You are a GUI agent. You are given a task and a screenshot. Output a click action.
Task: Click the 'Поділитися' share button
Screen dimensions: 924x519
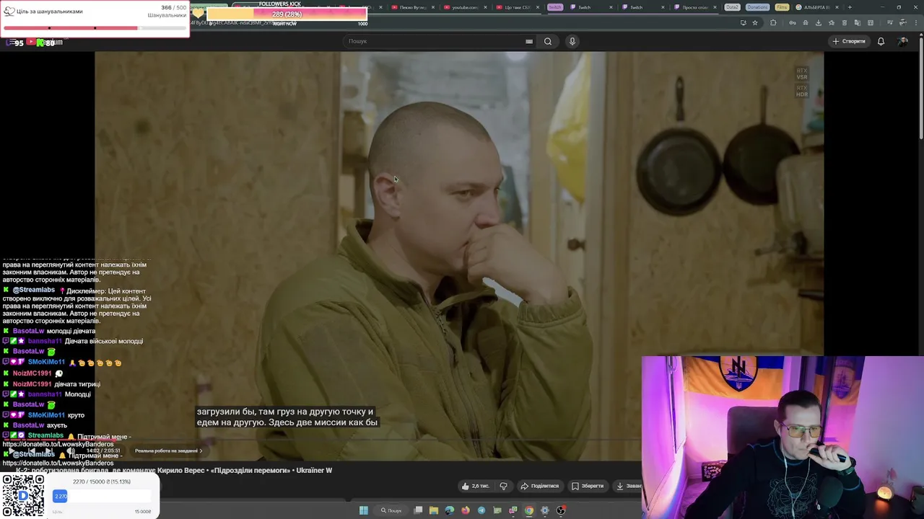(540, 486)
